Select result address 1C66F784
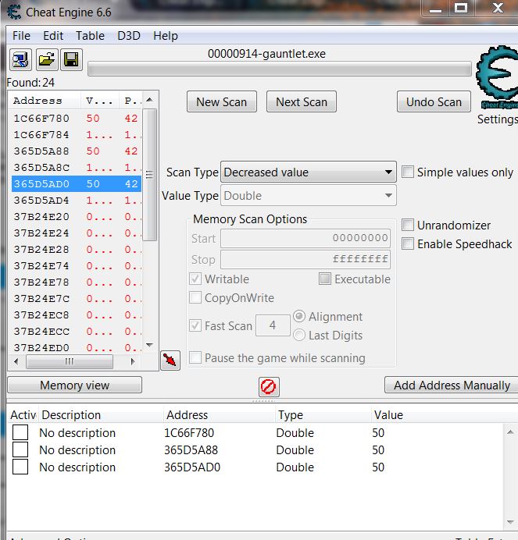 41,135
